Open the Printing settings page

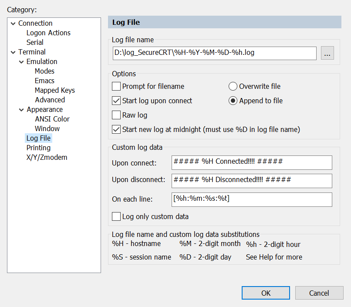tap(38, 148)
